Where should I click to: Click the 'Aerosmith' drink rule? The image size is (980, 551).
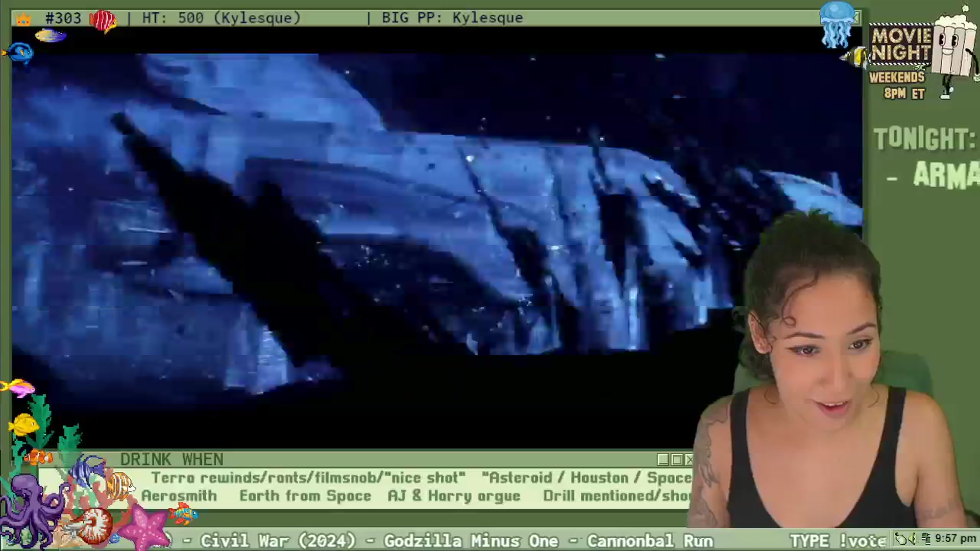tap(179, 496)
